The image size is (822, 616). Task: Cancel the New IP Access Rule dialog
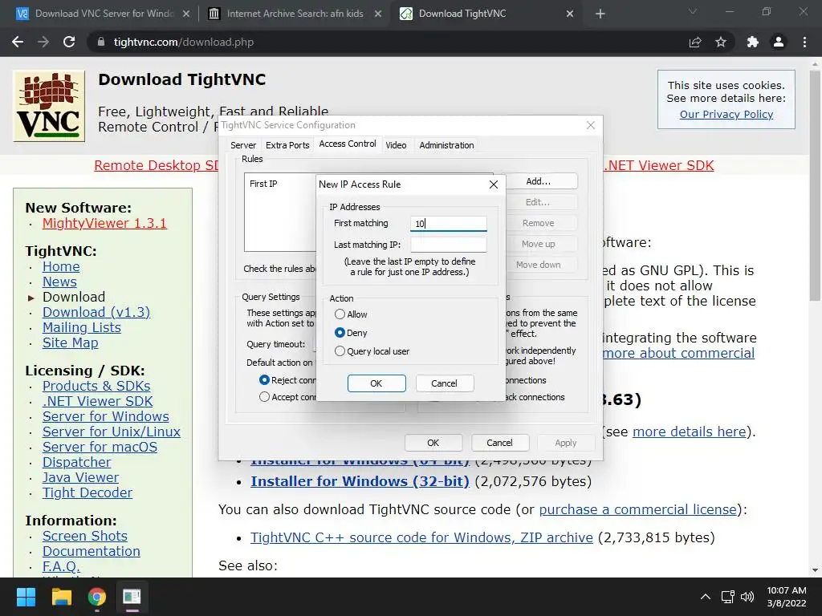[x=444, y=383]
